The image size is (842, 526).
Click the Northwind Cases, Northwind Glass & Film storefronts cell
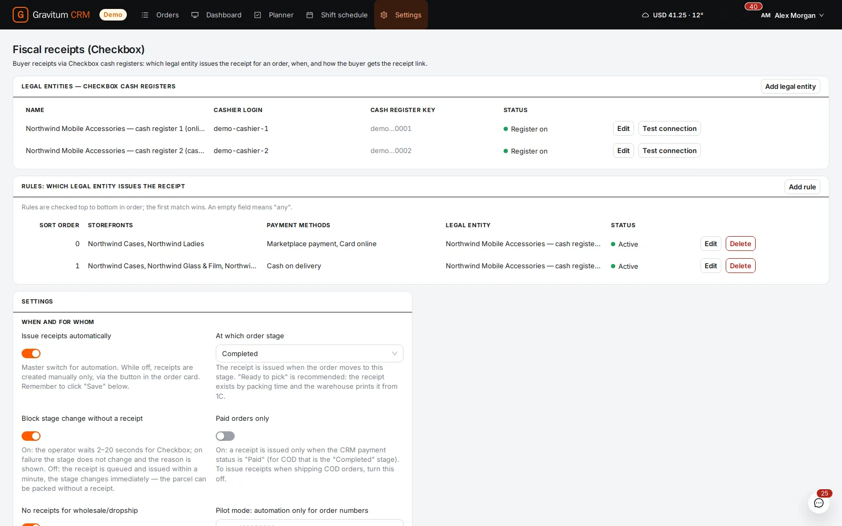tap(172, 266)
